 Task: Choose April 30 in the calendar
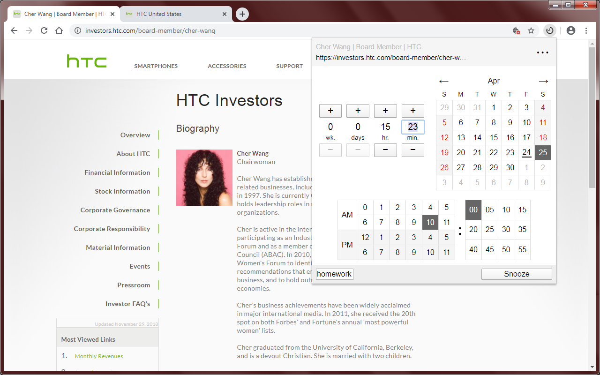point(510,167)
